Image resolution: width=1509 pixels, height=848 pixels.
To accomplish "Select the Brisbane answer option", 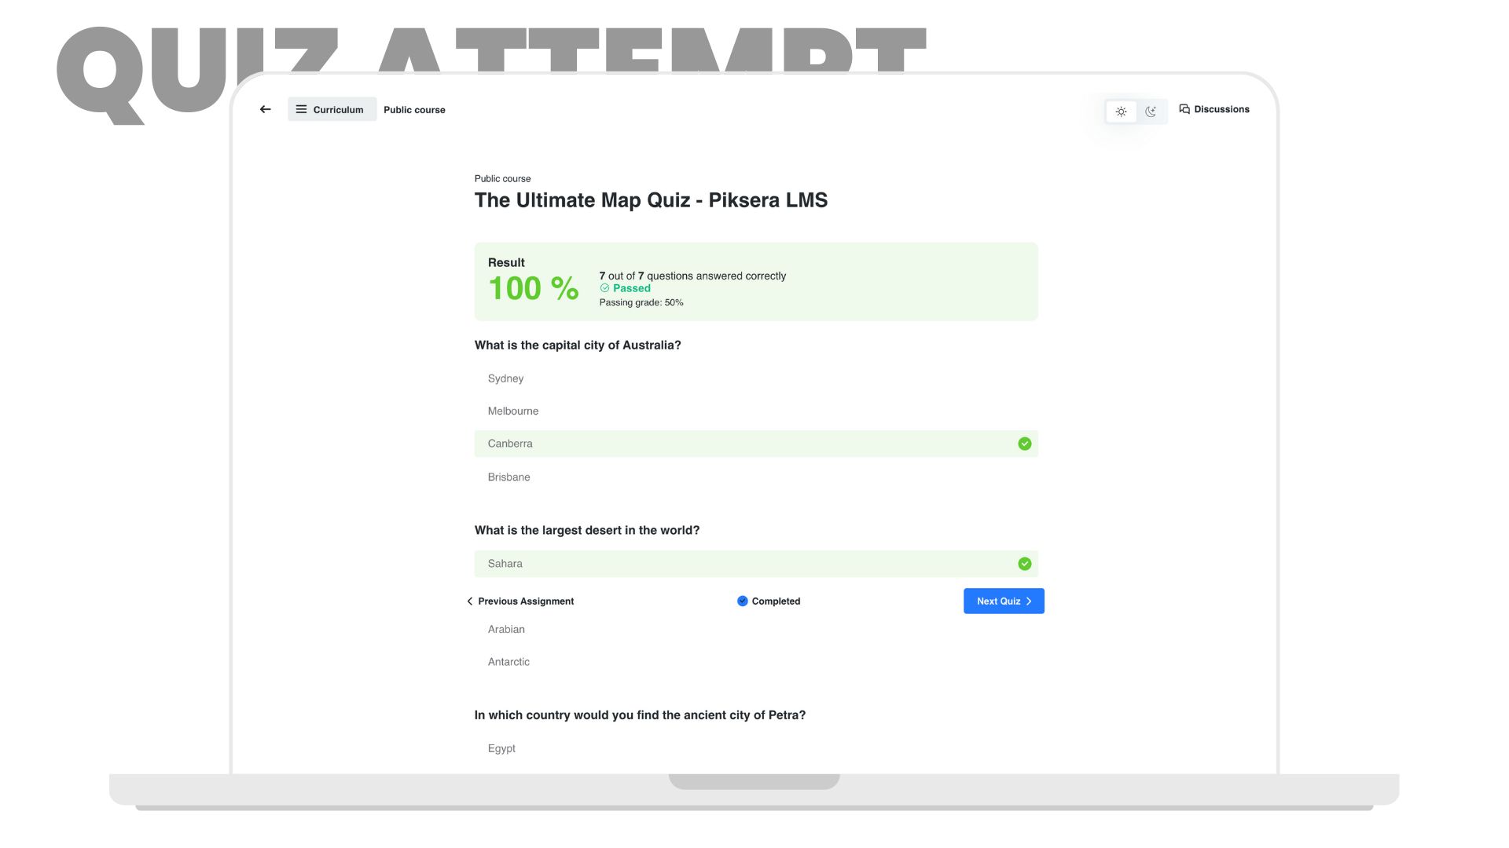I will point(755,477).
